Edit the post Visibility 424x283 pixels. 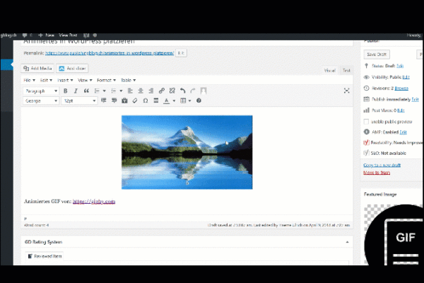[x=406, y=77]
